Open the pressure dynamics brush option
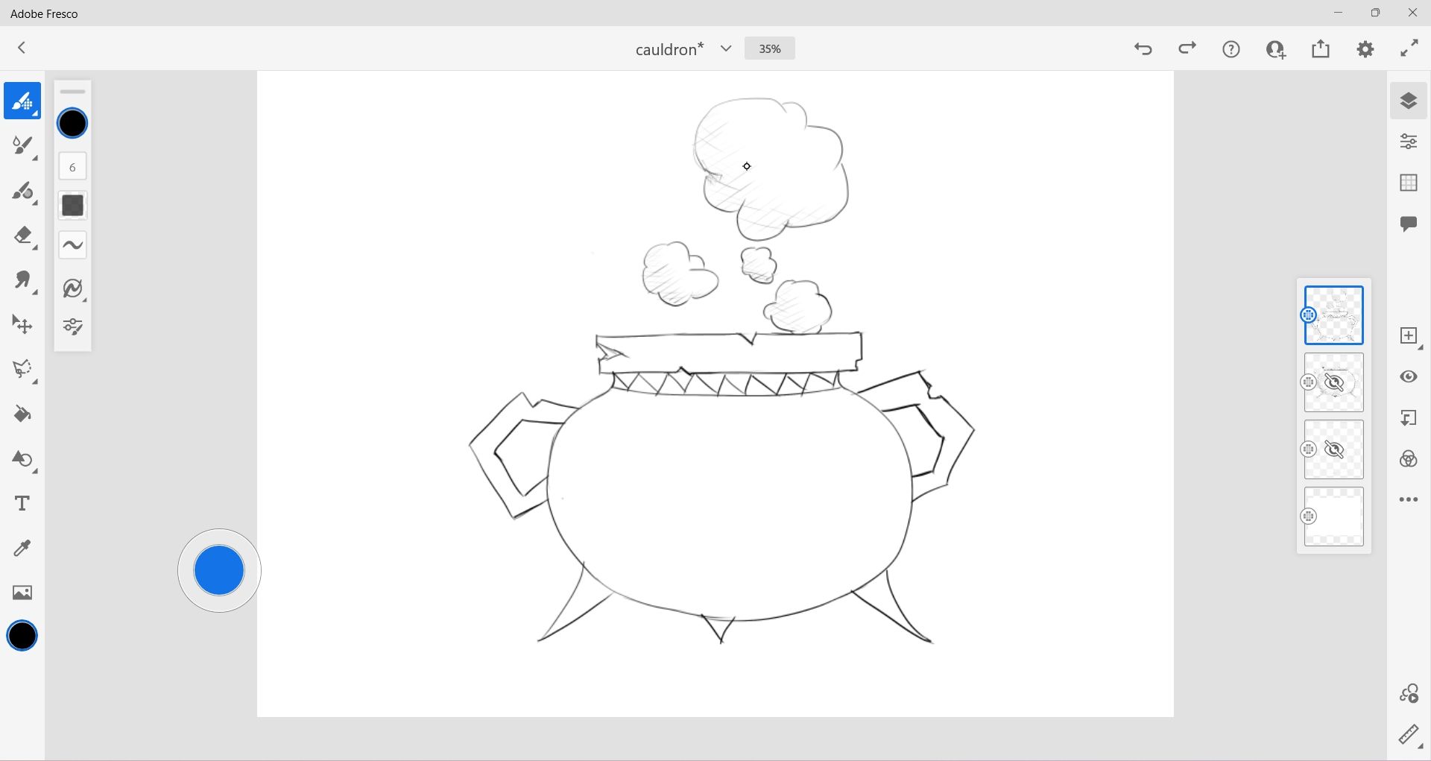 (x=72, y=288)
